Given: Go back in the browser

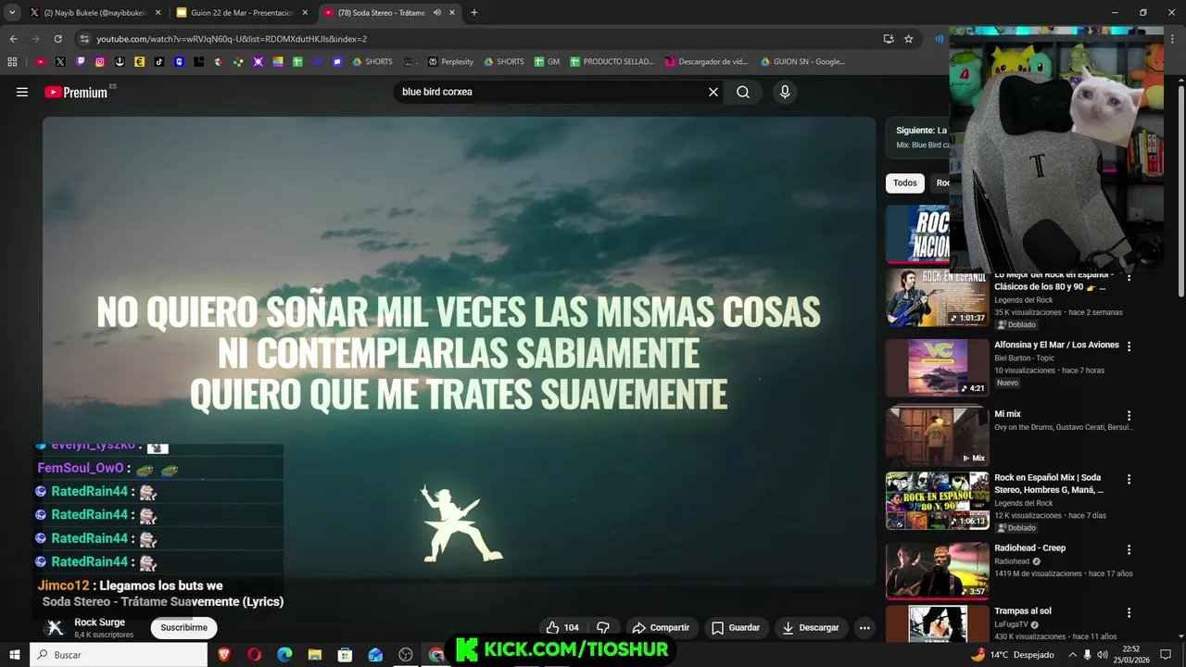Looking at the screenshot, I should (x=13, y=39).
